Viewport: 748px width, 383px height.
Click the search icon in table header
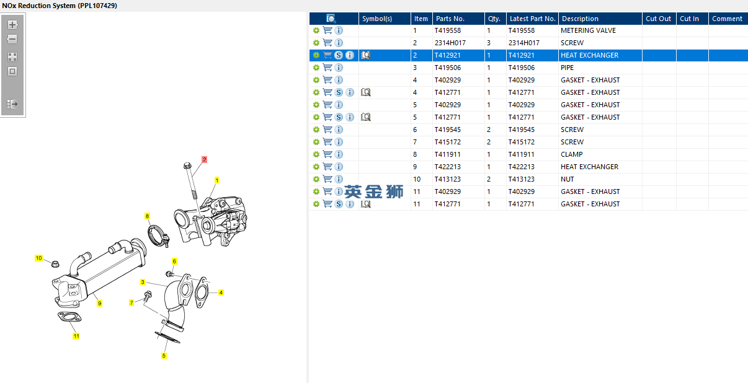pos(331,19)
